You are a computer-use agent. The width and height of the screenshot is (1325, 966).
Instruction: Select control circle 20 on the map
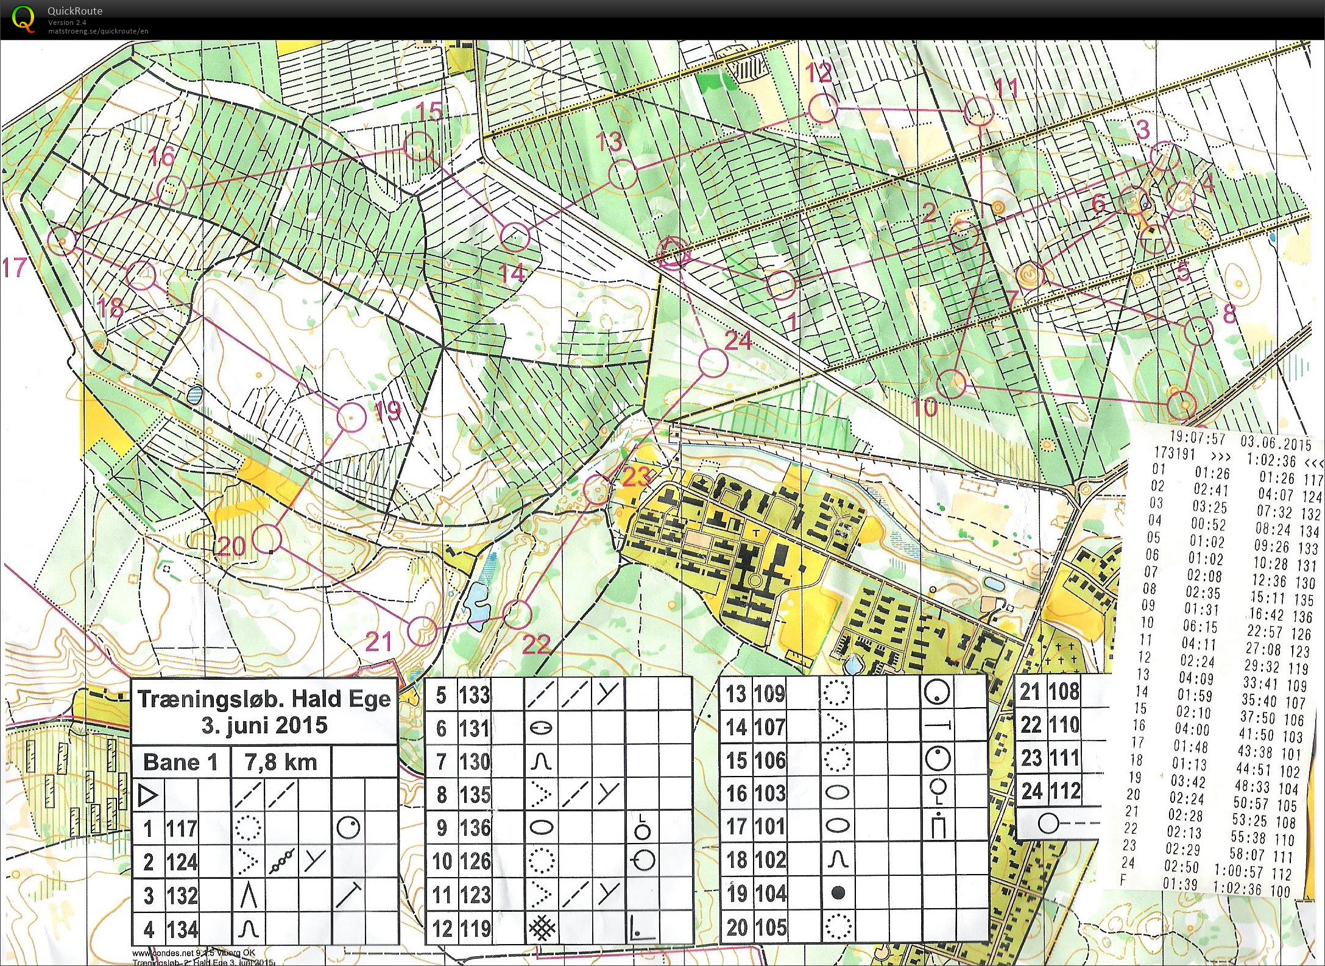pos(266,538)
